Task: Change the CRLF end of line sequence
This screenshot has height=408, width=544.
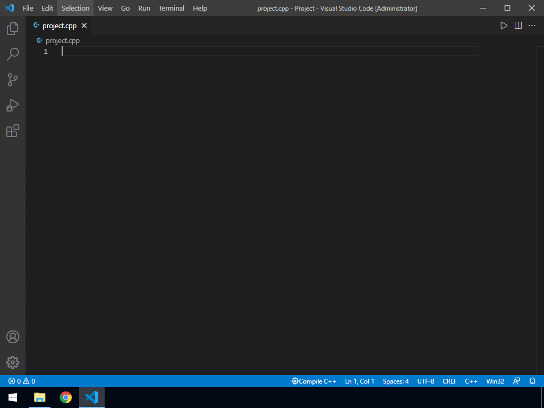Action: point(449,381)
